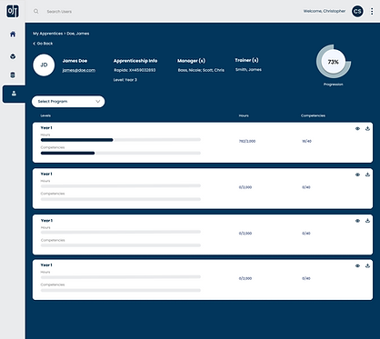Click the 73% progression donut chart
380x339 pixels.
(334, 62)
